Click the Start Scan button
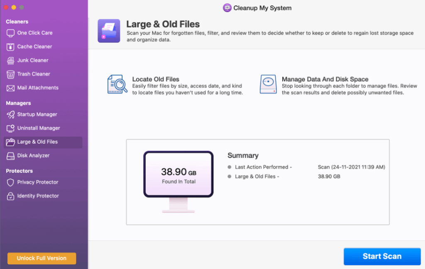Screen dimensions: 425x269 382,256
